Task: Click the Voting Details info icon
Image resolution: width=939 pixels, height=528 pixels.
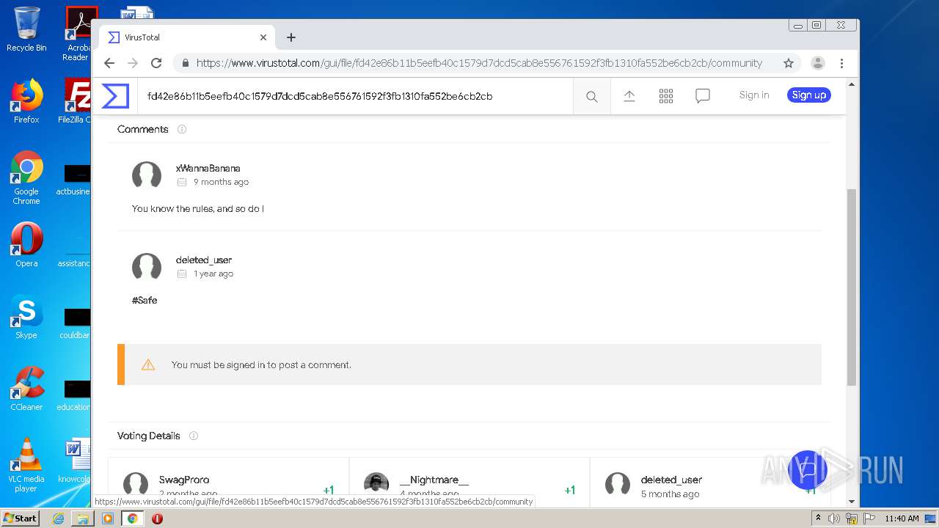Action: [x=194, y=436]
